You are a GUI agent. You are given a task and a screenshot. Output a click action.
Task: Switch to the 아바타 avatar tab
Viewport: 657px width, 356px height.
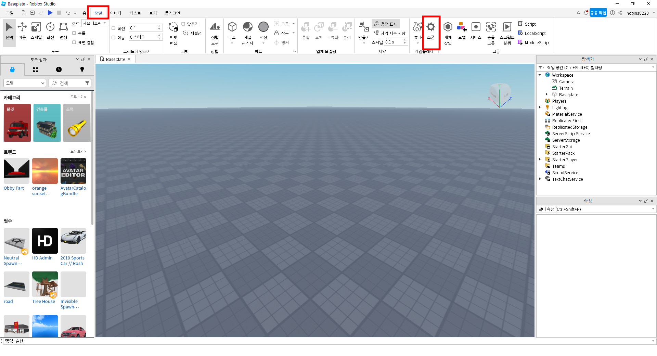click(x=116, y=13)
